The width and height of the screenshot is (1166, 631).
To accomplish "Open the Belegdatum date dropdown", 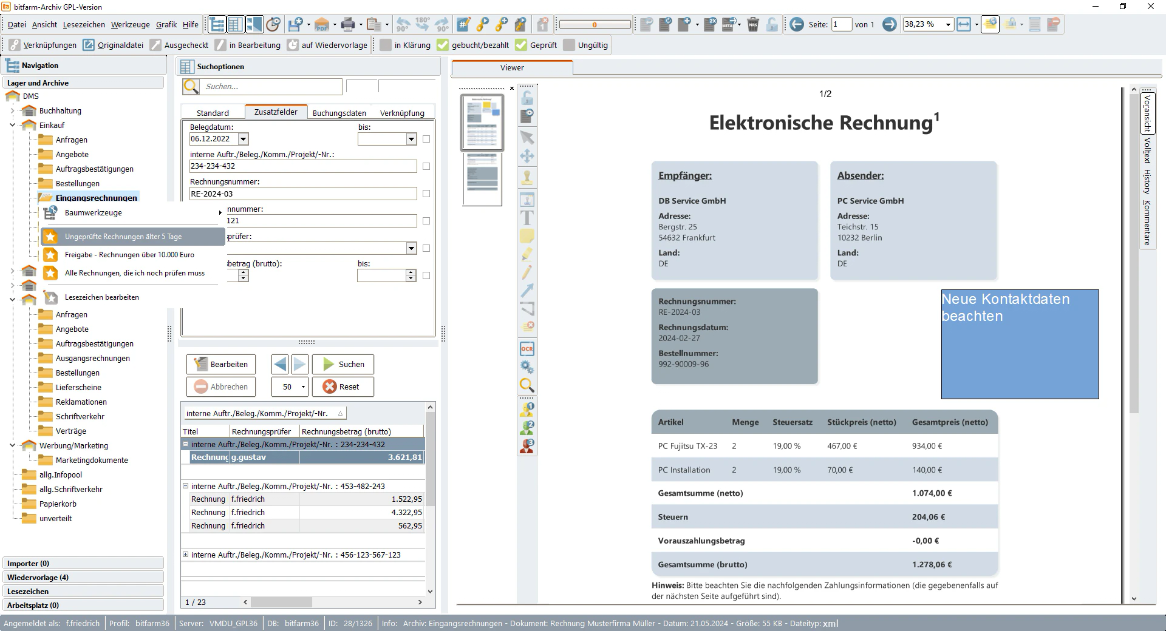I will point(243,139).
